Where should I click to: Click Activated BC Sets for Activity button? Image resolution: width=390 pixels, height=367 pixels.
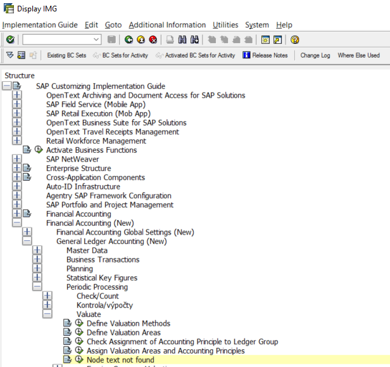[196, 55]
